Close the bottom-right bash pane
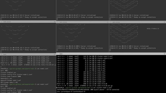This screenshot has width=166, height=93. pos(58,54)
